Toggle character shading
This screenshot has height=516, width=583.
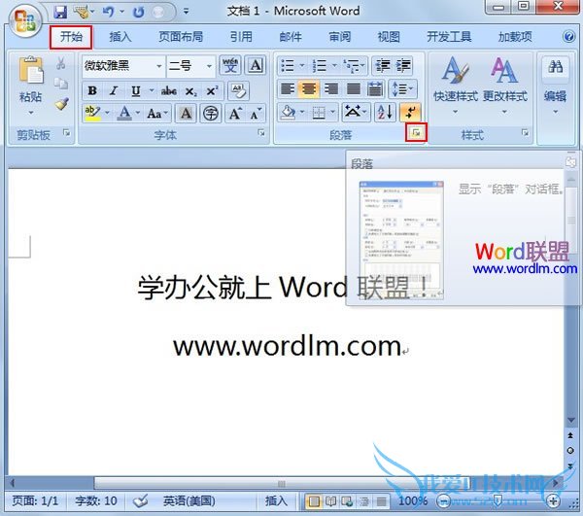pos(186,113)
